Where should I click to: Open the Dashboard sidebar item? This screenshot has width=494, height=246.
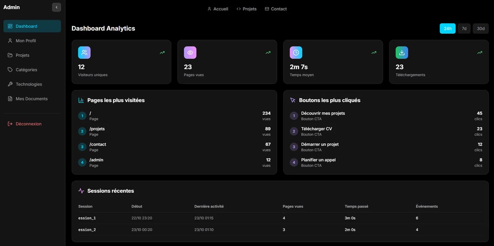(32, 26)
